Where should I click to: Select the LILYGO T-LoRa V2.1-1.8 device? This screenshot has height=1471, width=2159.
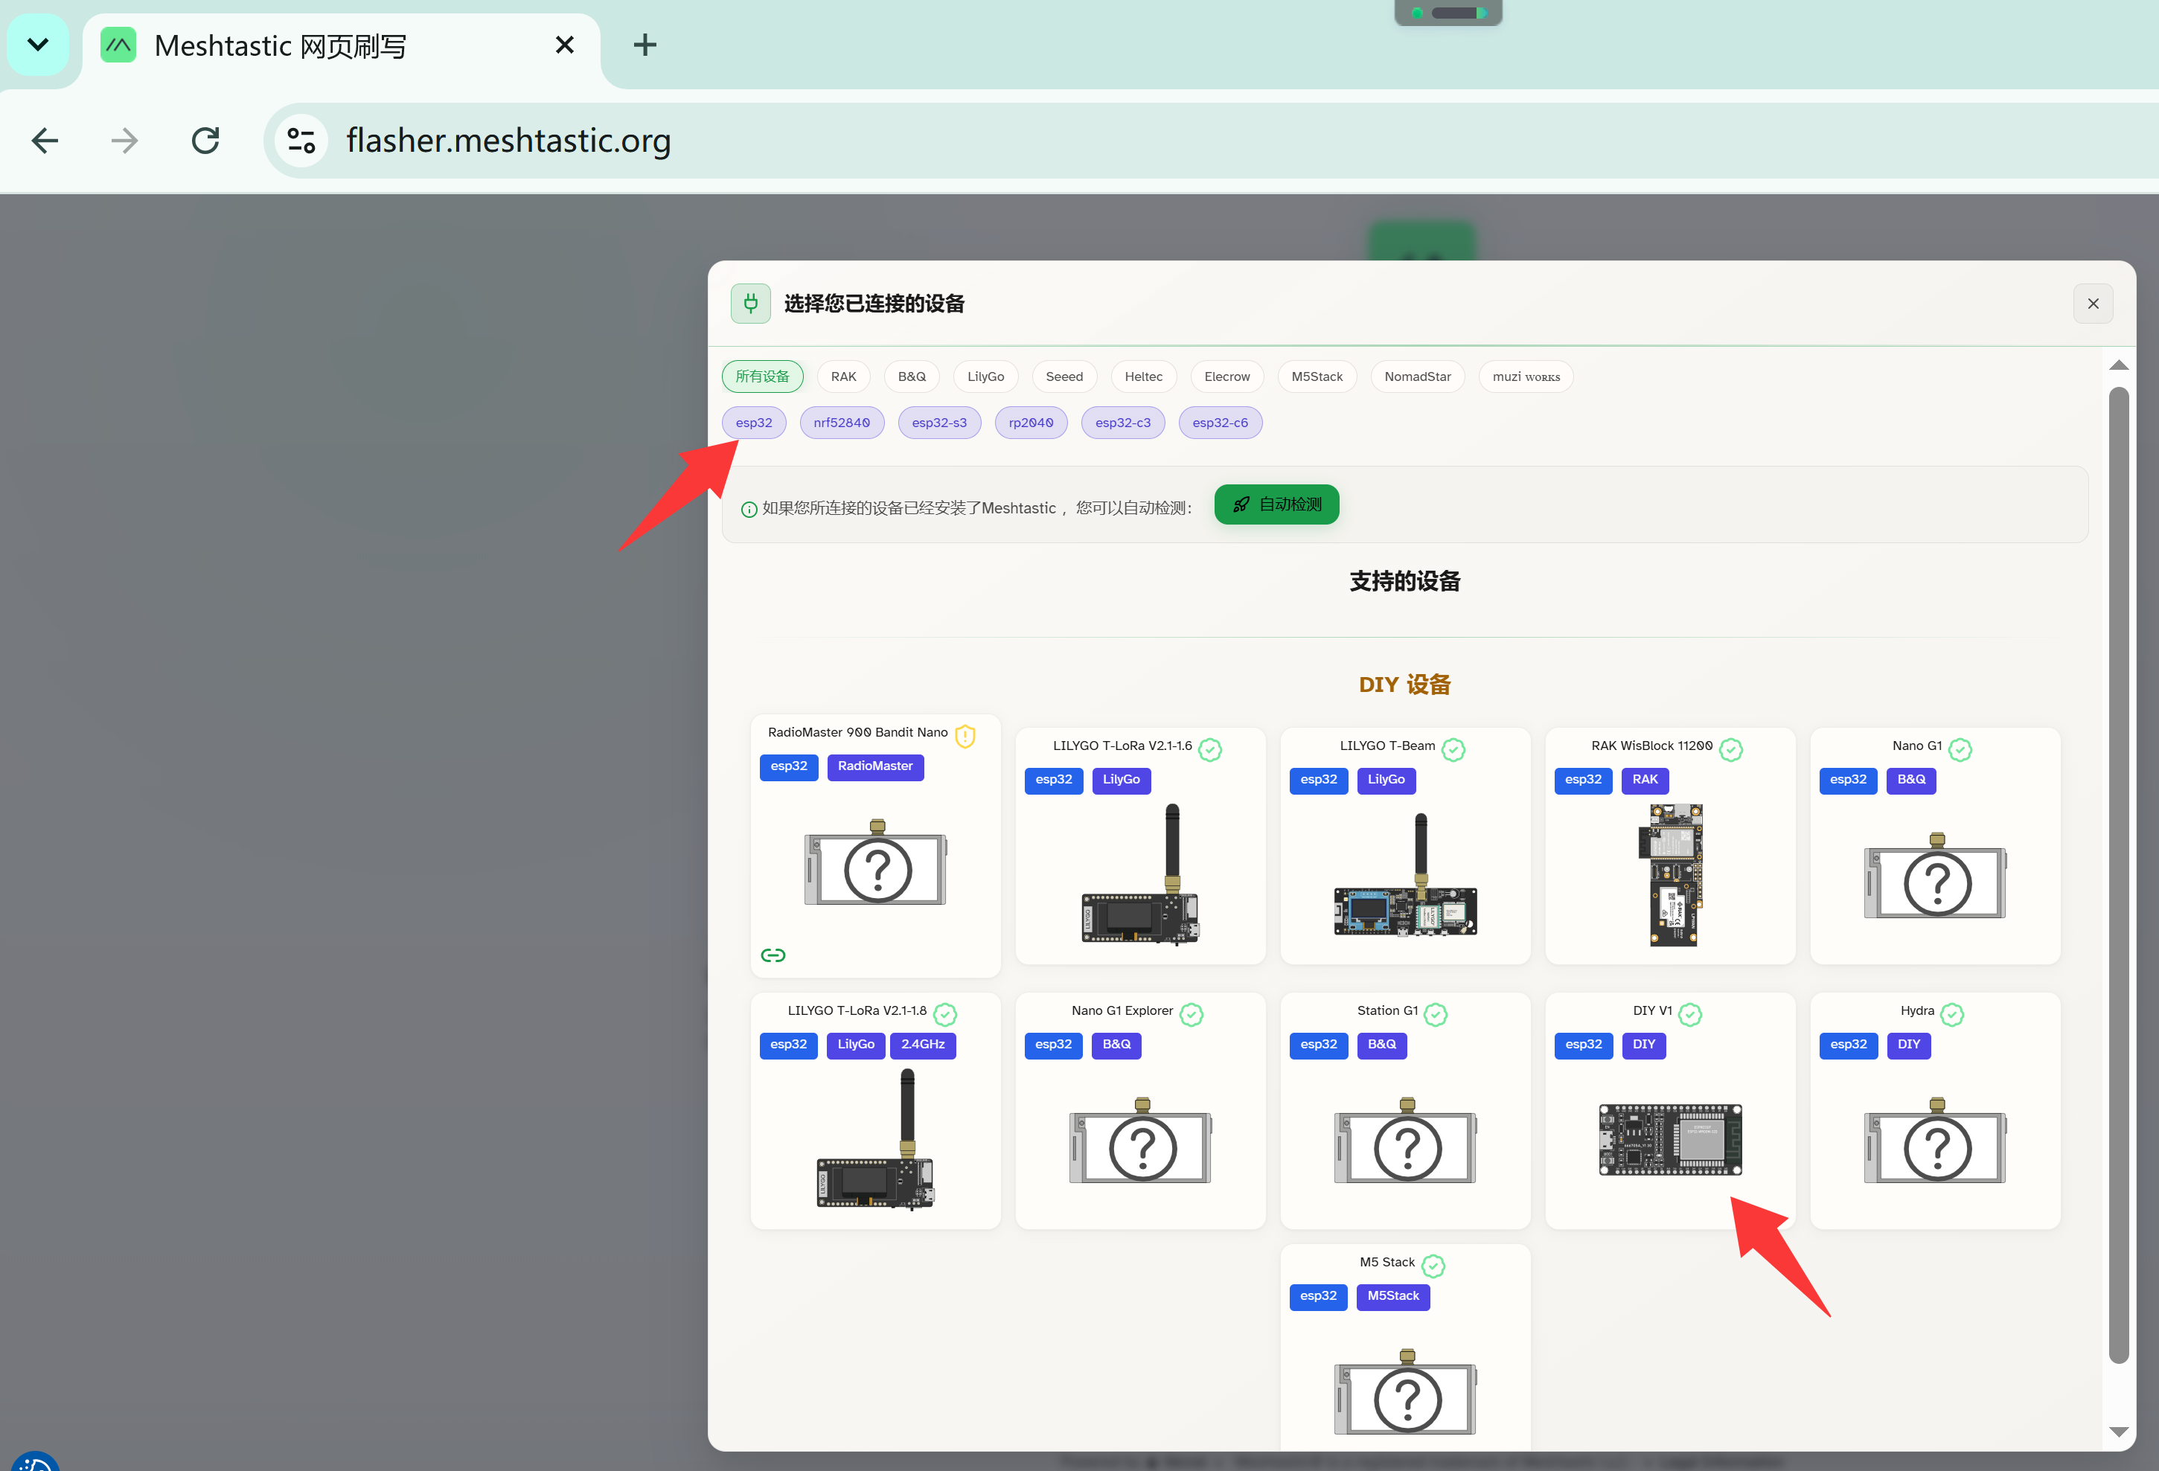875,1111
